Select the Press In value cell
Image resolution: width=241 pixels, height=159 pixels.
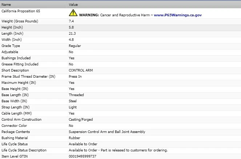point(75,77)
